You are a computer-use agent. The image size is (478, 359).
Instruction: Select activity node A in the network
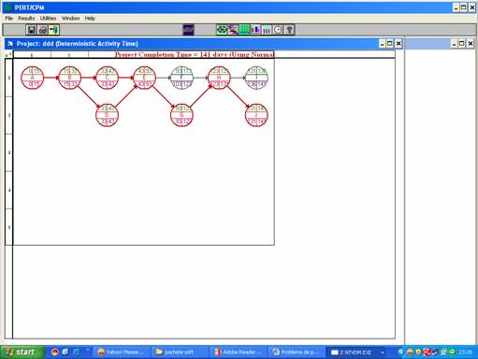tap(33, 78)
